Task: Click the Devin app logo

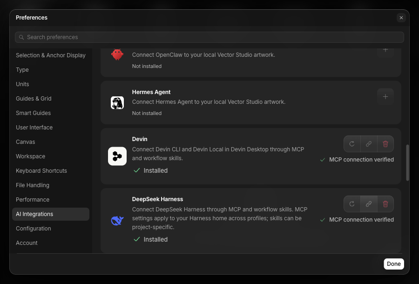Action: click(117, 156)
